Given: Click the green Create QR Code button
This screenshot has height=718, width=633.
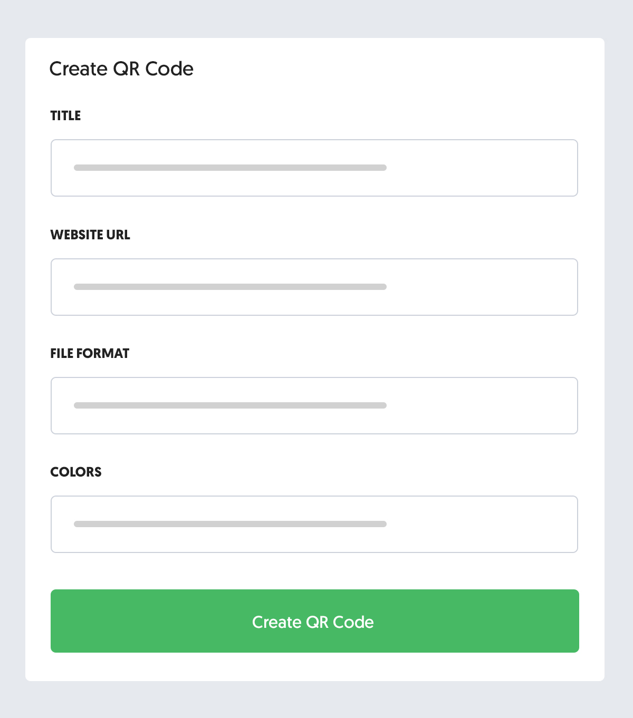Looking at the screenshot, I should [315, 621].
